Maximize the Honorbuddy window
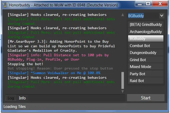This screenshot has width=170, height=113. pos(148,4)
